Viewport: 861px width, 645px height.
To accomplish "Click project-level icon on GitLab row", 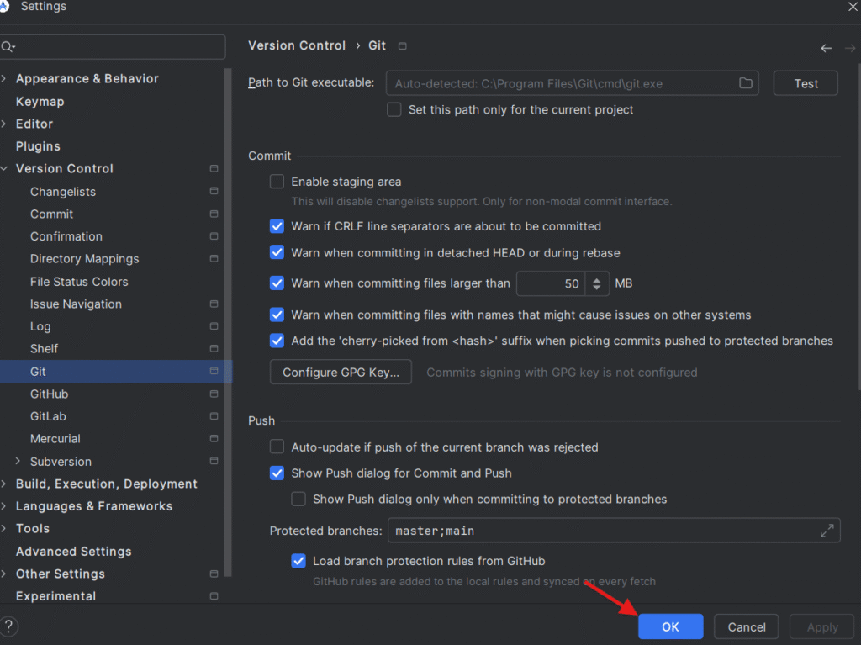I will click(214, 416).
